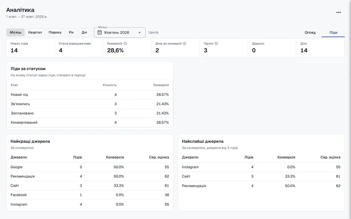Viewport: 351px width, 219px height.
Task: Expand the Жовтень 2026 dropdown arrow
Action: point(140,32)
